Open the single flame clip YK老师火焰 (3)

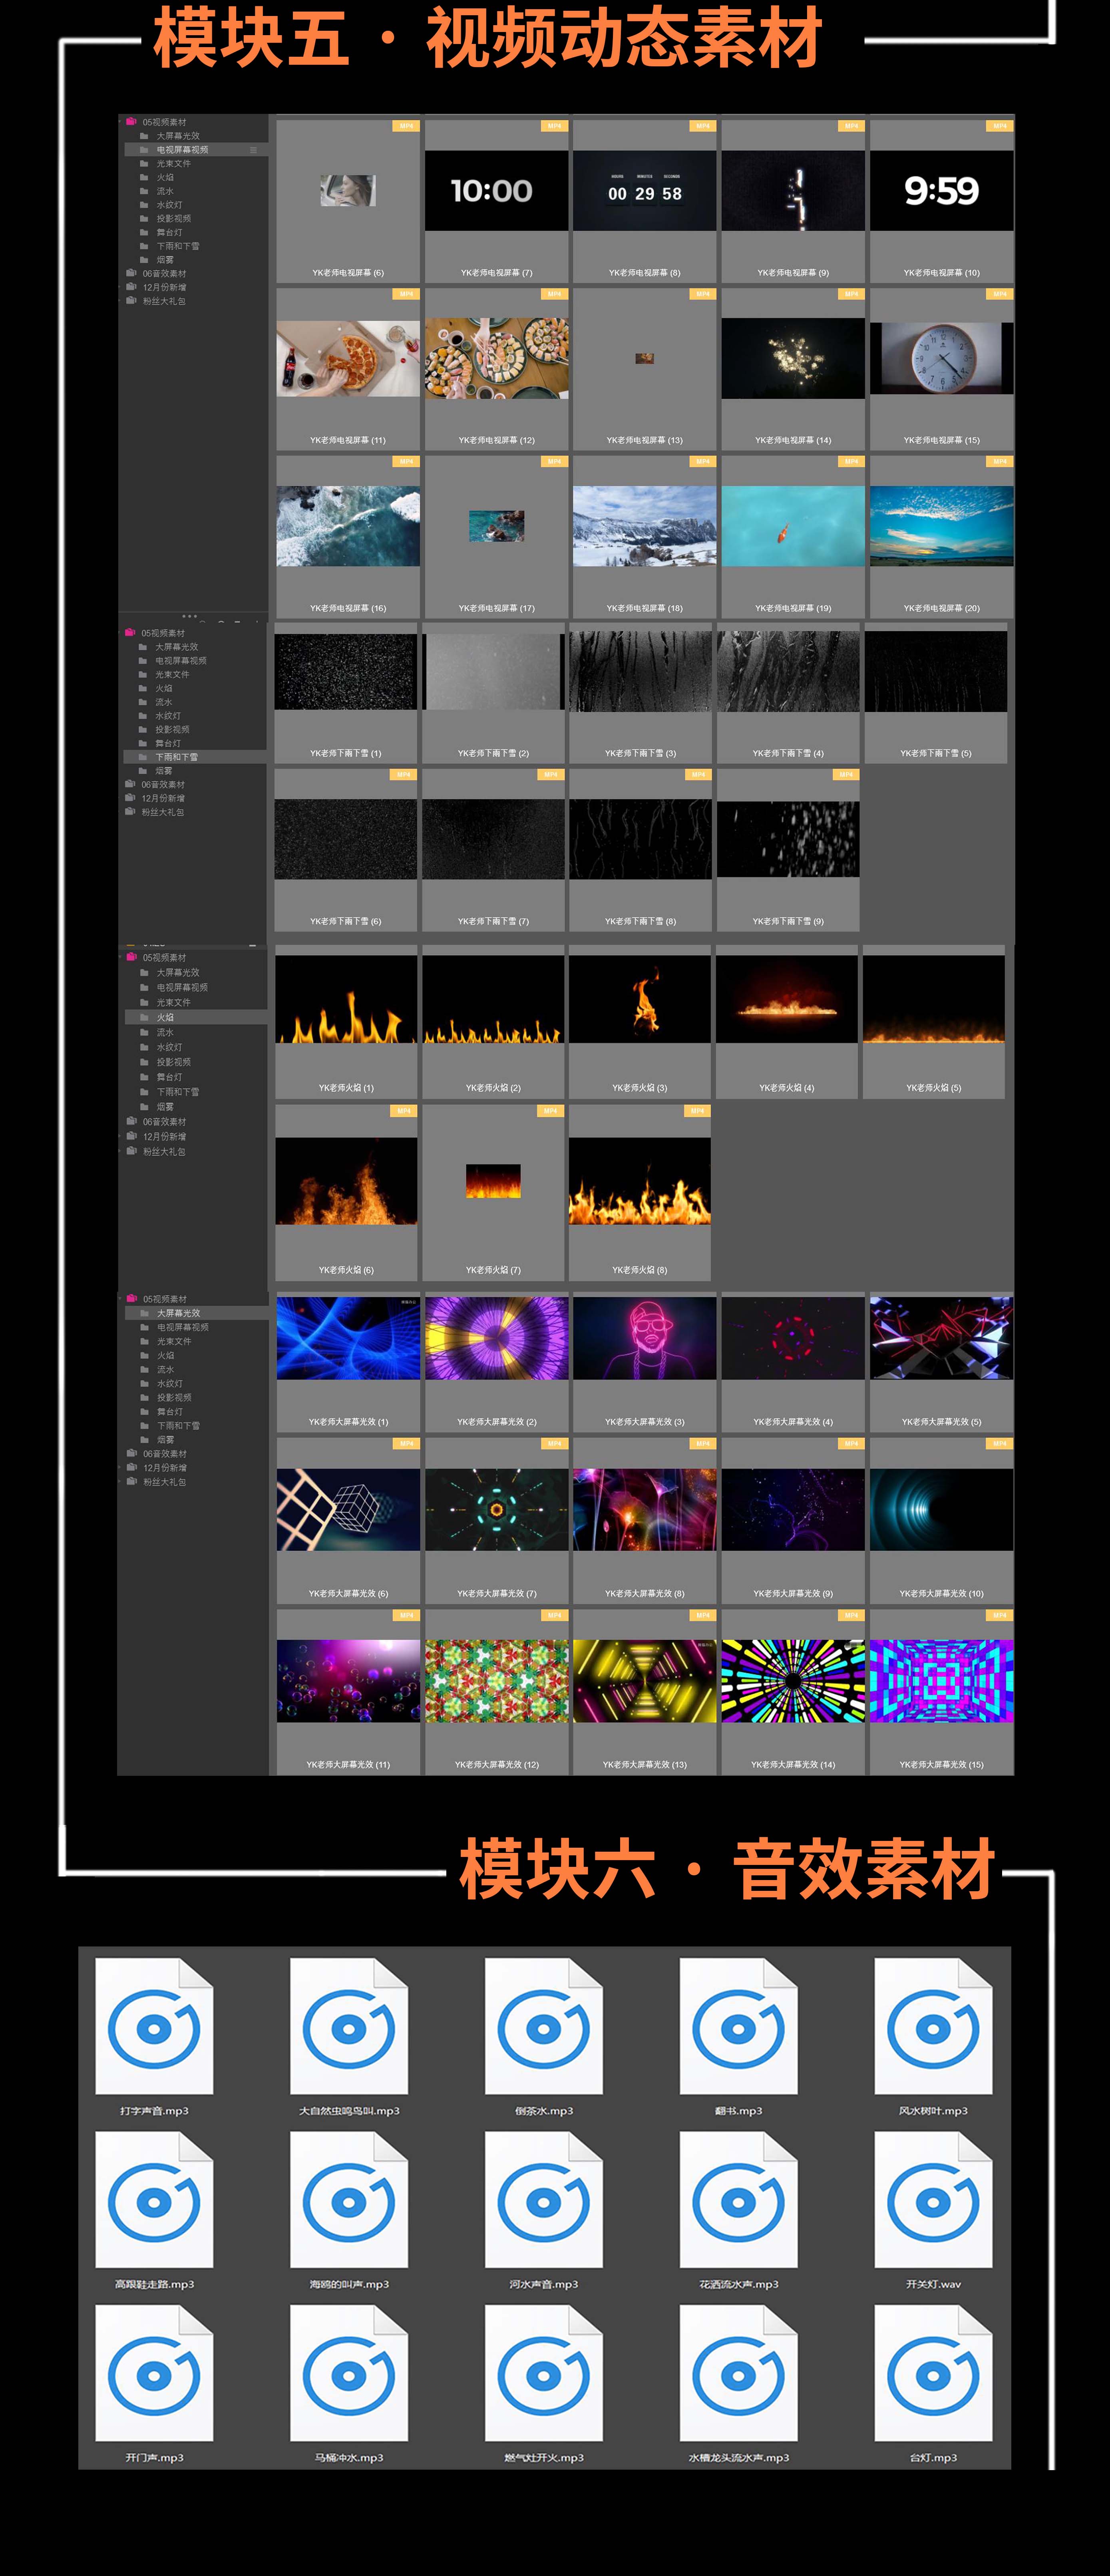click(640, 999)
